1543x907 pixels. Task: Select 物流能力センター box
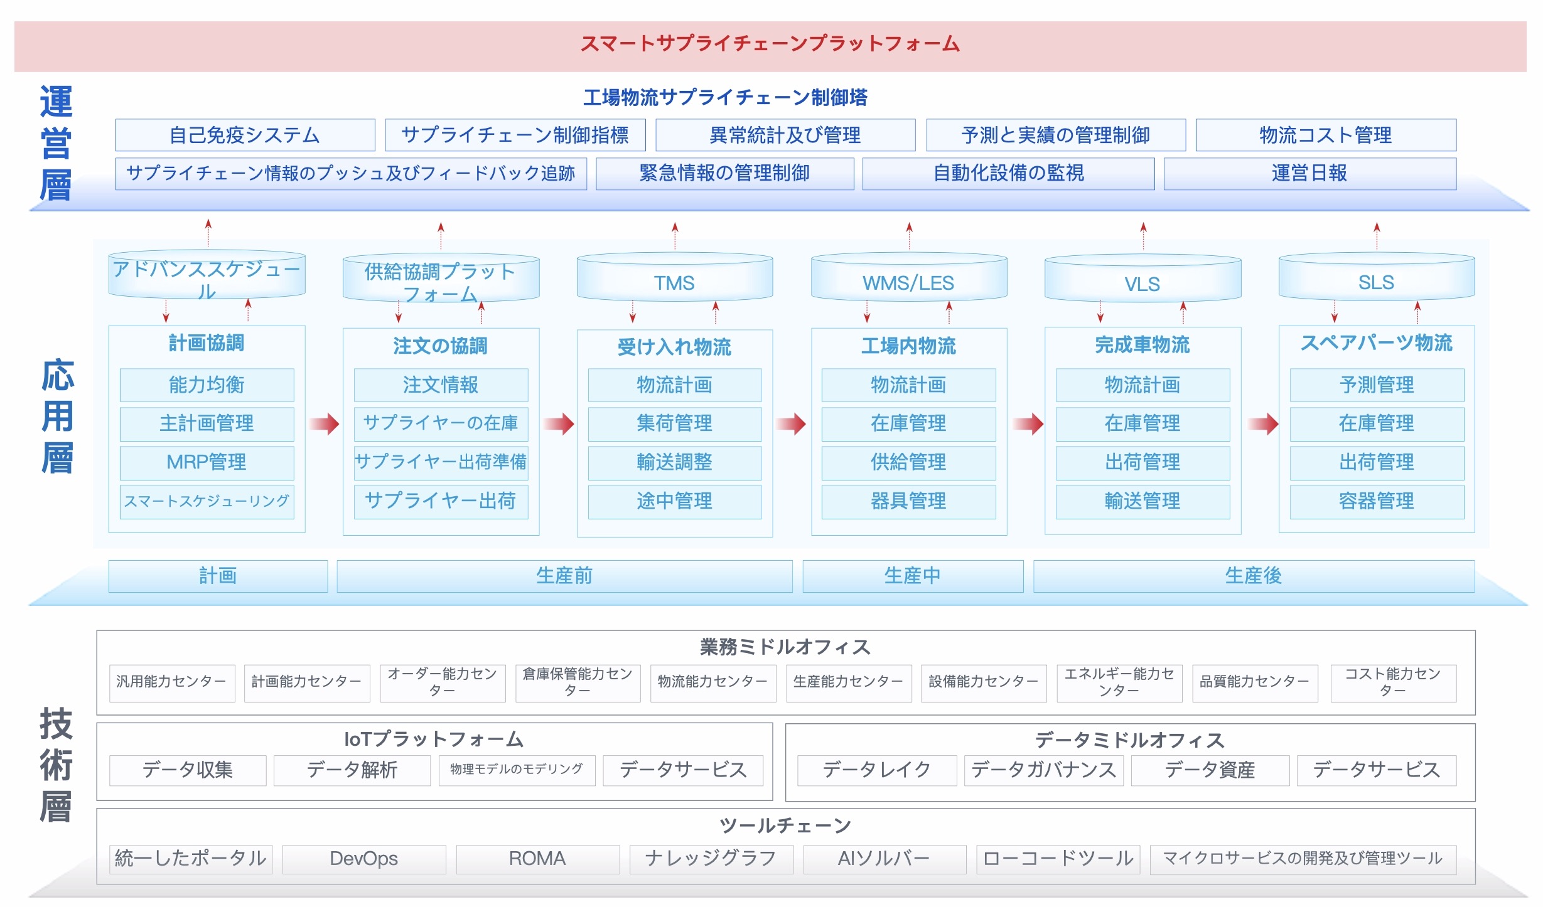click(x=713, y=682)
